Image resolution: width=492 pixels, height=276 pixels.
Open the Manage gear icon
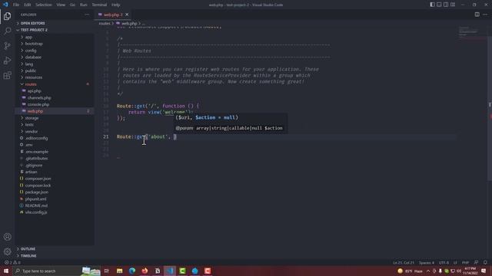point(7,251)
